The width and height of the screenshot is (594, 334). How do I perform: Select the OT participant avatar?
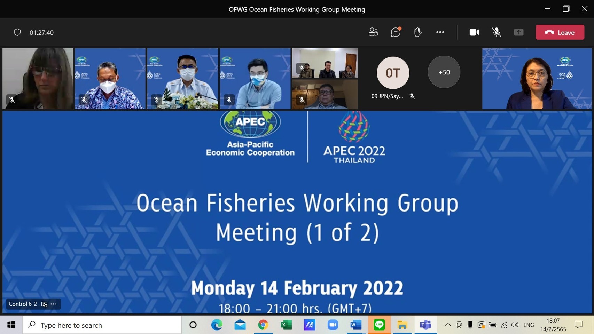click(393, 73)
